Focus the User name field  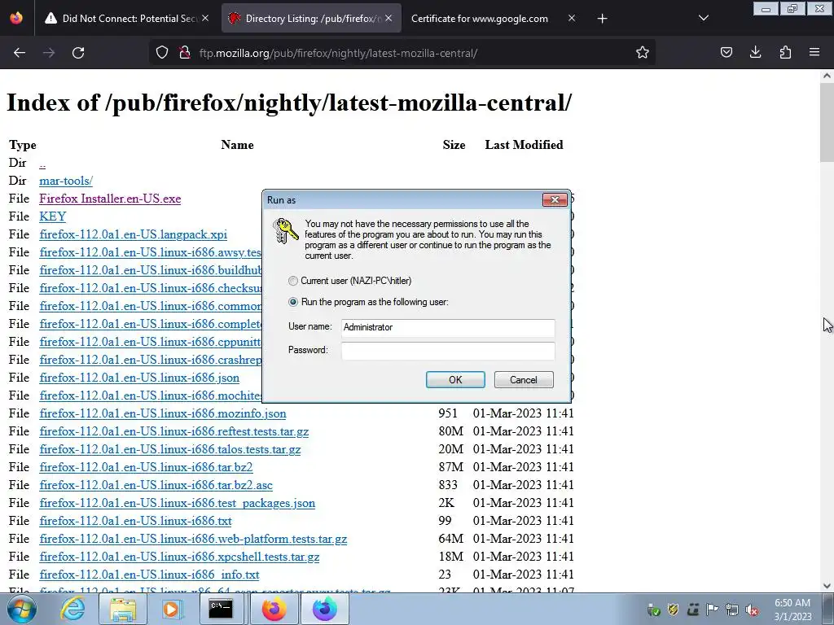coord(448,327)
